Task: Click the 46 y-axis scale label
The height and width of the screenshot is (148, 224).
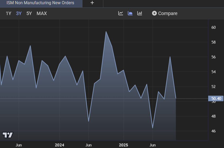Action: [213, 131]
